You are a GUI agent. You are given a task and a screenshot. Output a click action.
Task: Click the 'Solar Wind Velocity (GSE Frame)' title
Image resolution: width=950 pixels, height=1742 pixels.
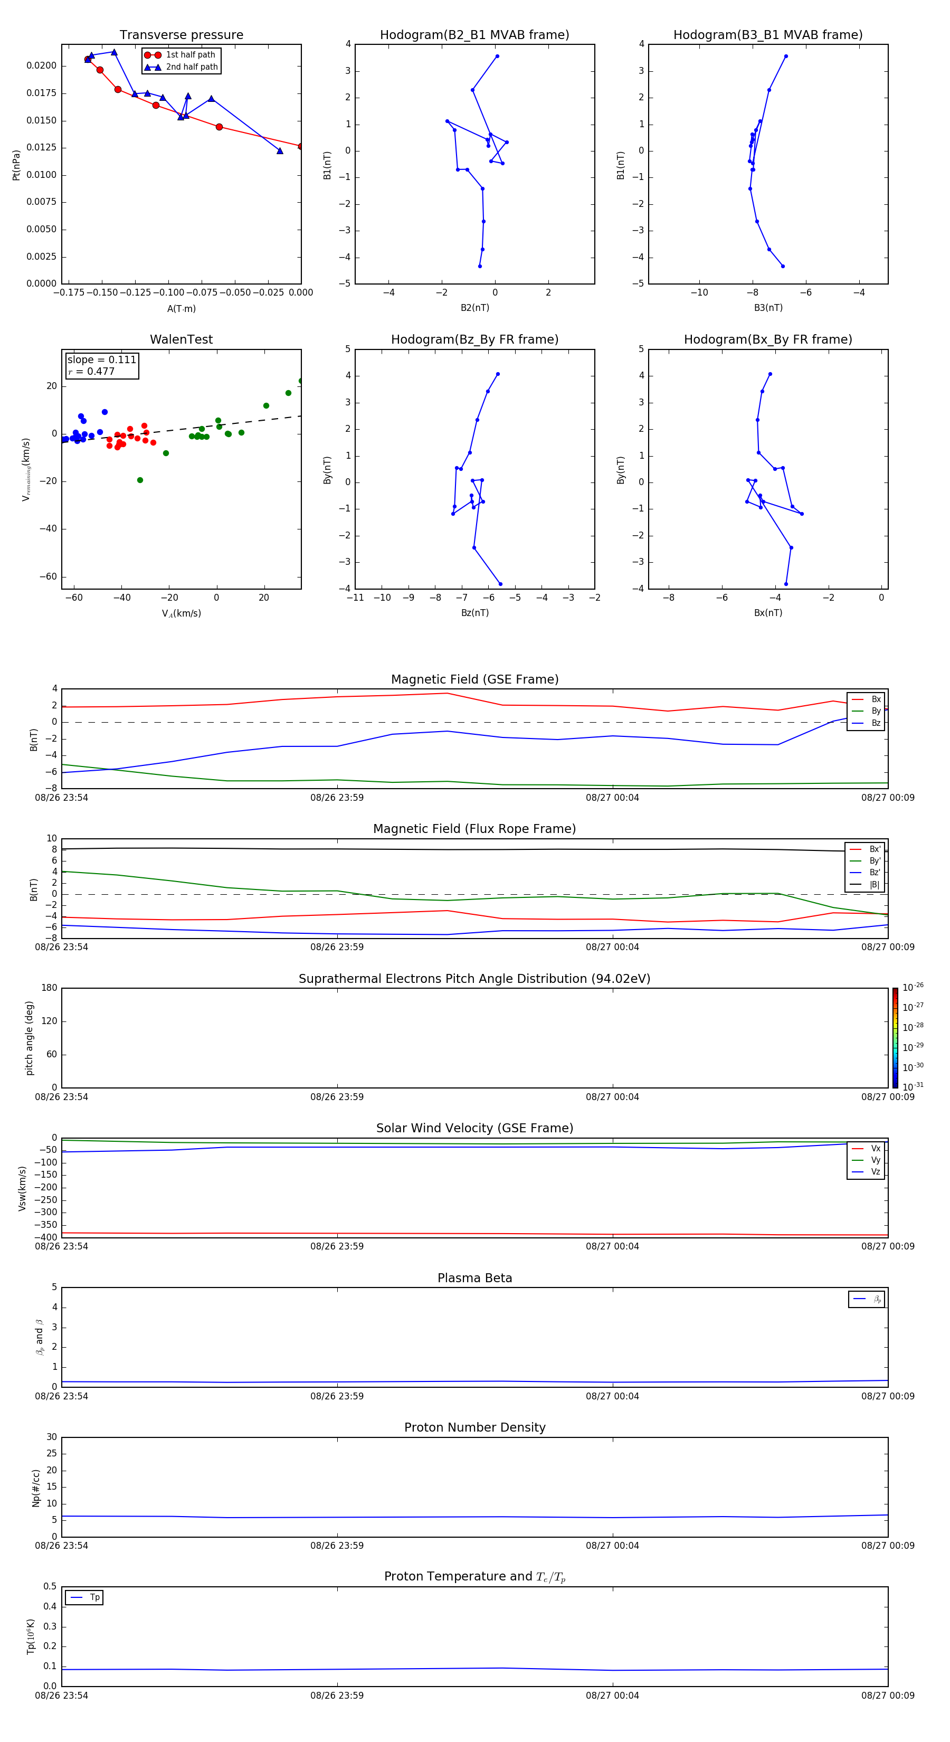(474, 1128)
